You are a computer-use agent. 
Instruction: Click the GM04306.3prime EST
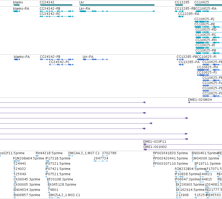coord(193,161)
